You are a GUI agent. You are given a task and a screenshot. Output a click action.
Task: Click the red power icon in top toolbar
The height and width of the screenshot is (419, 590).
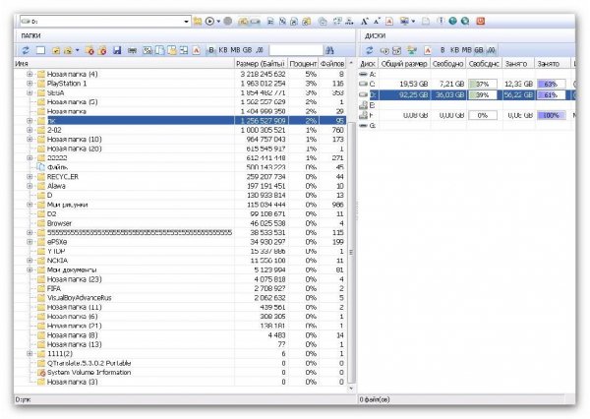pyautogui.click(x=481, y=22)
